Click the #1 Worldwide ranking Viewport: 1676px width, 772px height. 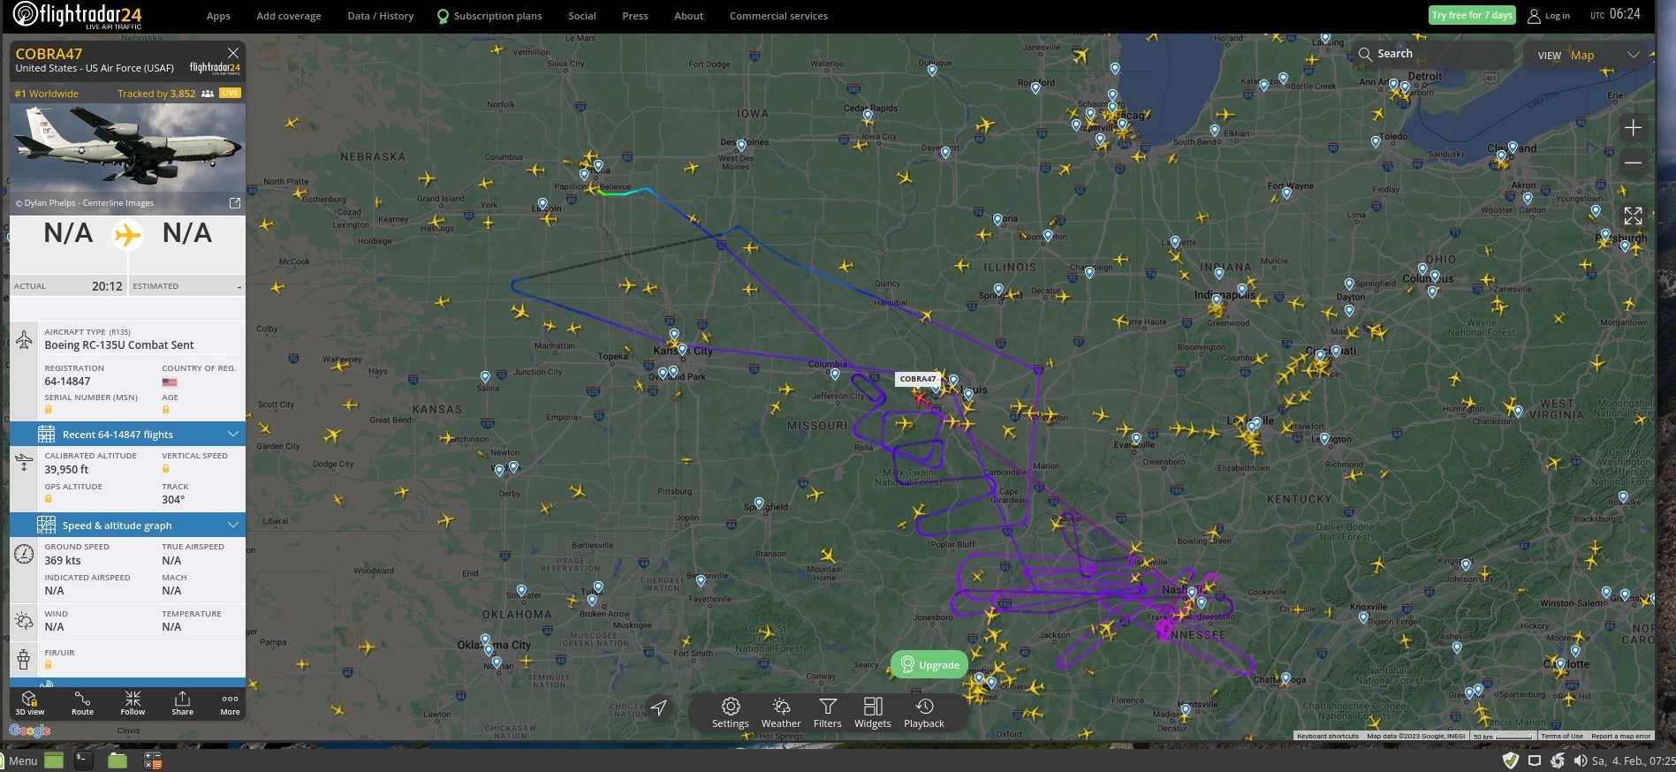pyautogui.click(x=47, y=94)
